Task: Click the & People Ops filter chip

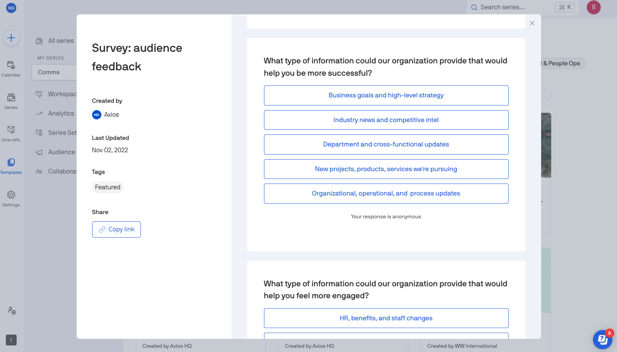Action: (563, 63)
